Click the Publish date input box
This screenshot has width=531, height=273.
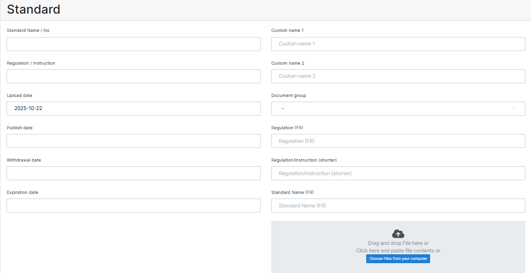pyautogui.click(x=133, y=141)
